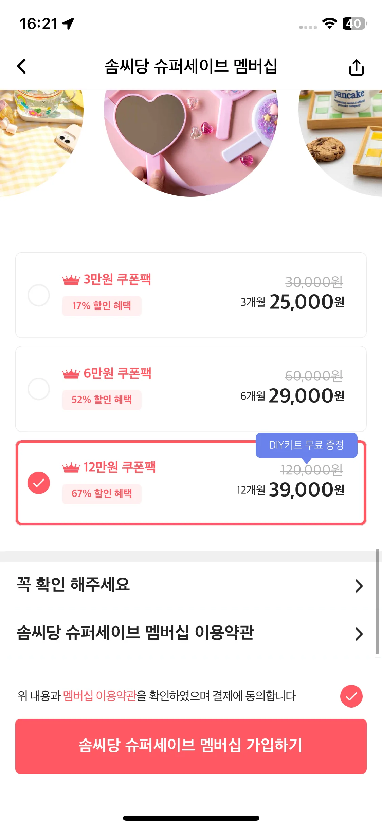This screenshot has height=829, width=382.
Task: Tap the crown icon beside 12만원 쿠폰팩
Action: (x=71, y=468)
